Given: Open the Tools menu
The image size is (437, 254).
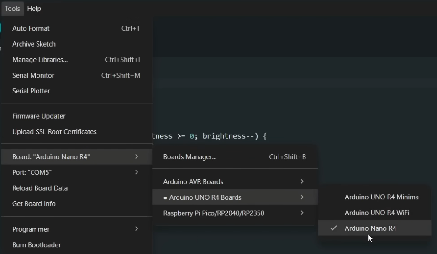Looking at the screenshot, I should (x=12, y=9).
